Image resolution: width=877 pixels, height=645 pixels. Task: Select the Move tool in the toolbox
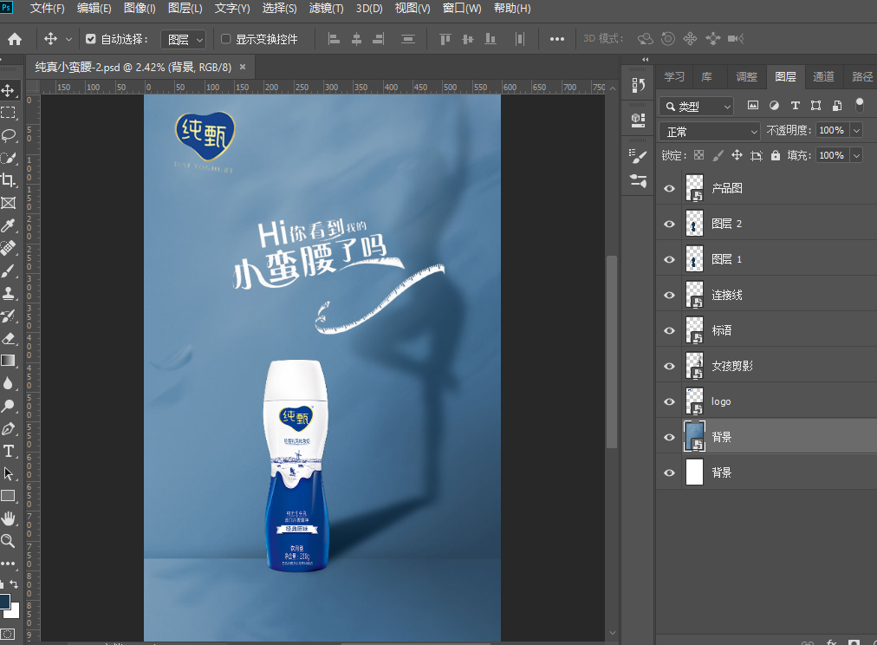point(9,90)
